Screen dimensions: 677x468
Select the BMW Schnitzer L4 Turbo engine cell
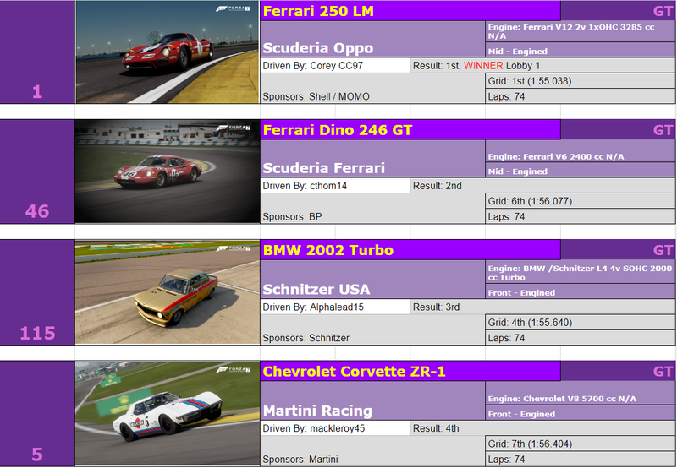point(581,272)
